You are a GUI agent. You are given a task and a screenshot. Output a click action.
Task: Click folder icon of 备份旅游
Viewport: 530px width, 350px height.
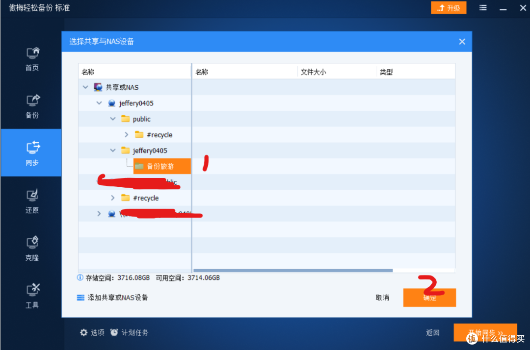pos(139,166)
